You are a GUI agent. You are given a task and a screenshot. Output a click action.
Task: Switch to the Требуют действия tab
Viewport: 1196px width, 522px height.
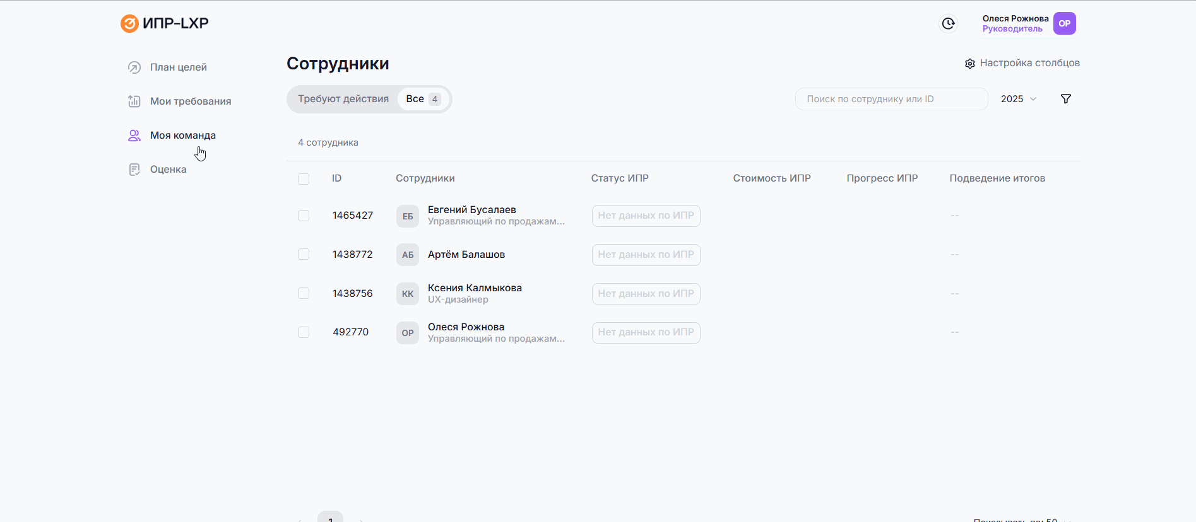click(343, 99)
